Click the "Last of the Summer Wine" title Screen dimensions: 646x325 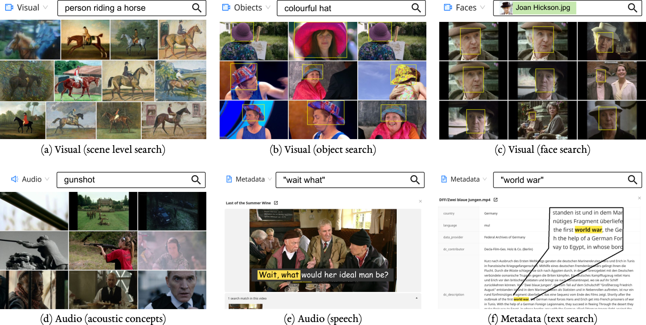pos(249,203)
